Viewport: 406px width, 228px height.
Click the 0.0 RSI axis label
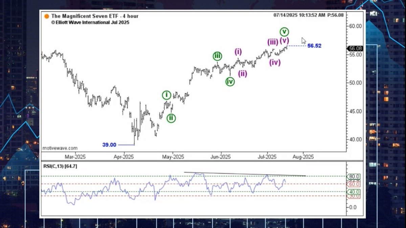pyautogui.click(x=353, y=207)
